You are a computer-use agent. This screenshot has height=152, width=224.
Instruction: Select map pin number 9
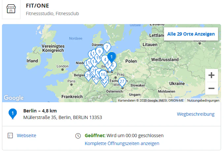(x=99, y=52)
